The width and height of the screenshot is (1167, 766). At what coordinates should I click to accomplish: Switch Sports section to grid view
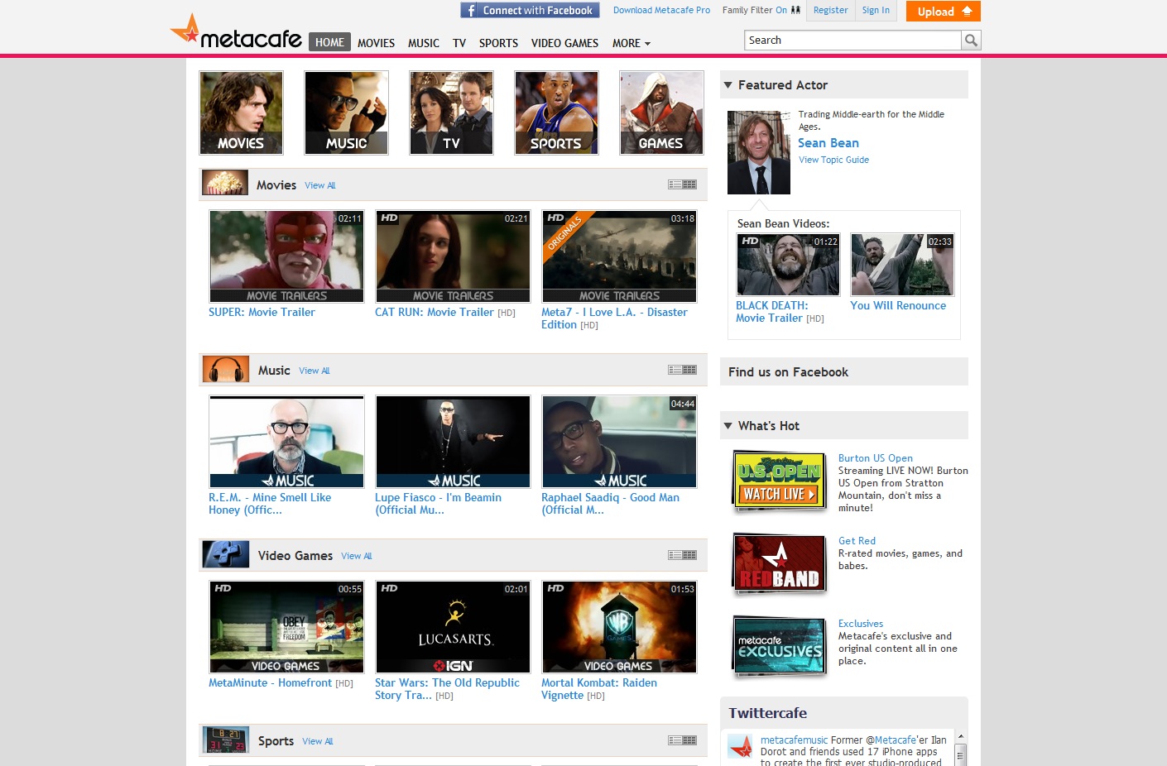[689, 740]
